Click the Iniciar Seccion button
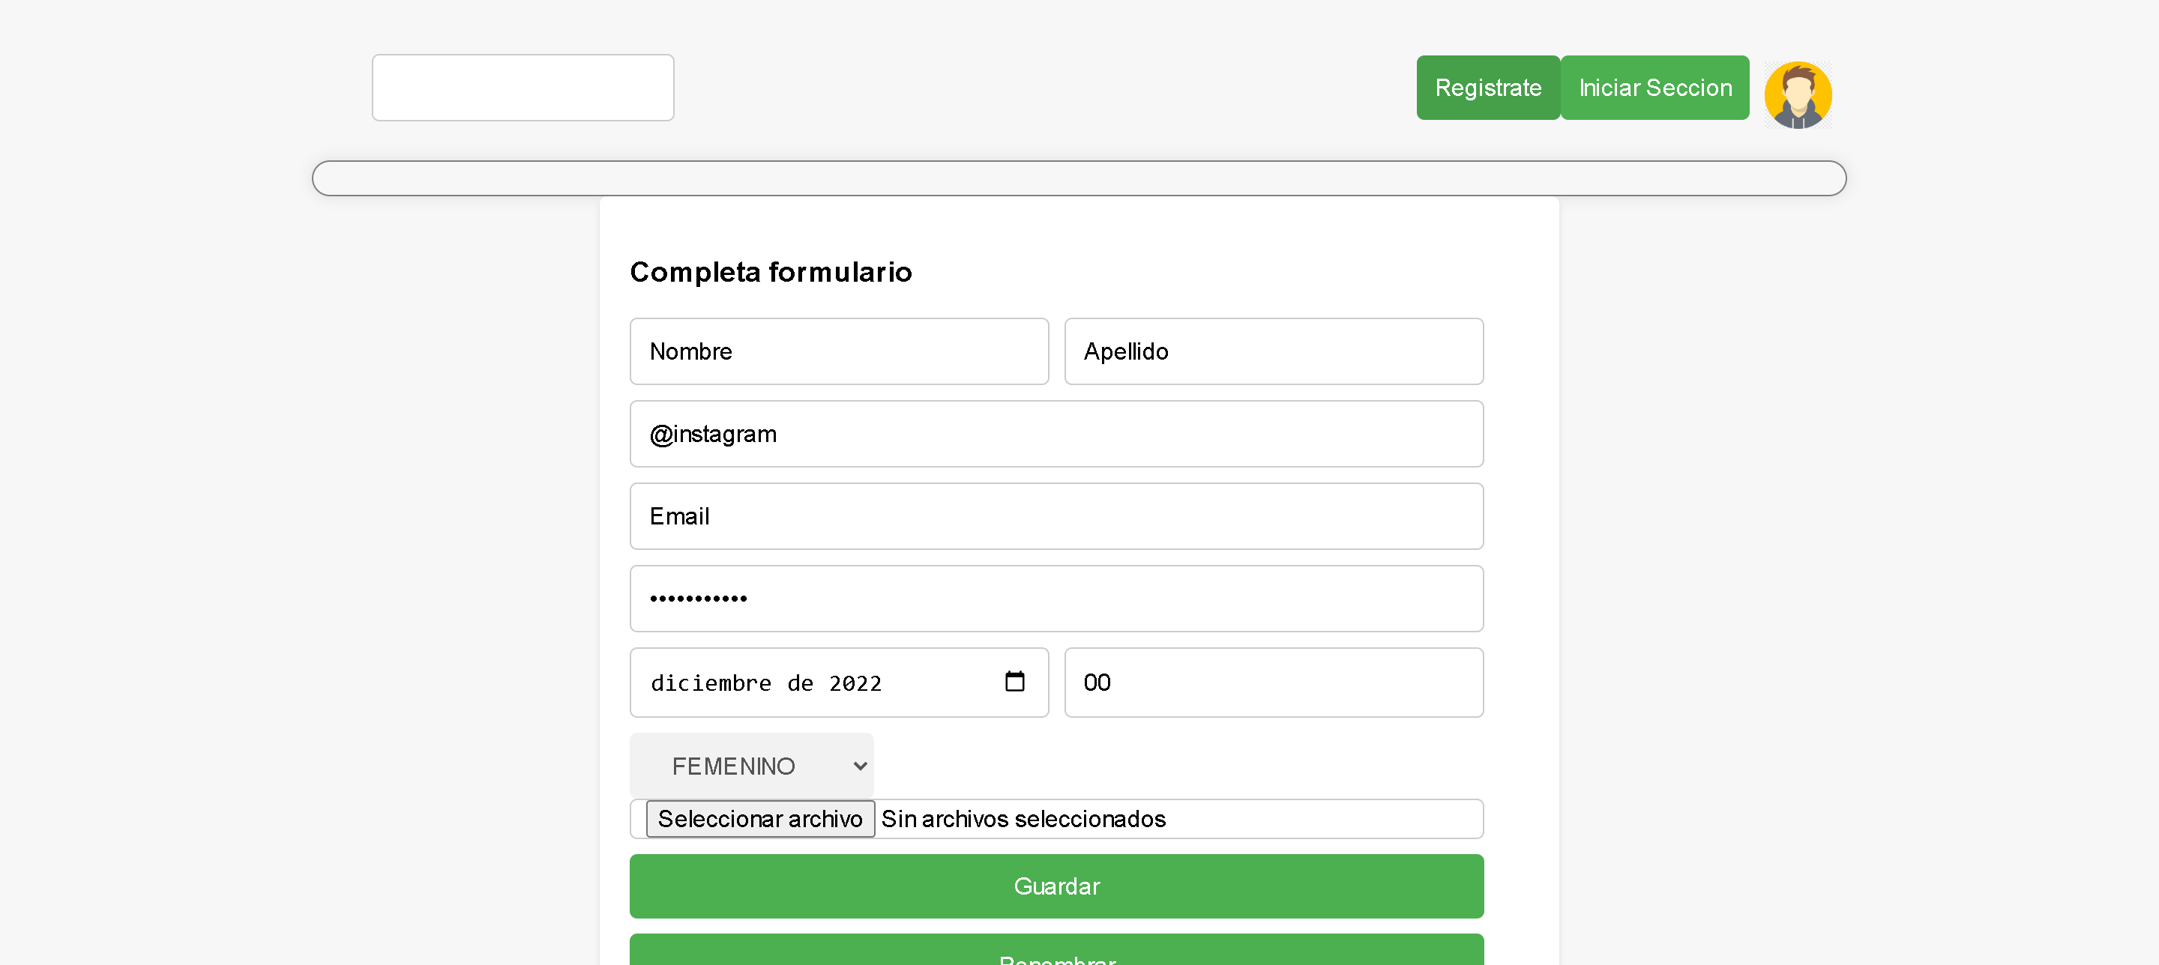 tap(1654, 87)
